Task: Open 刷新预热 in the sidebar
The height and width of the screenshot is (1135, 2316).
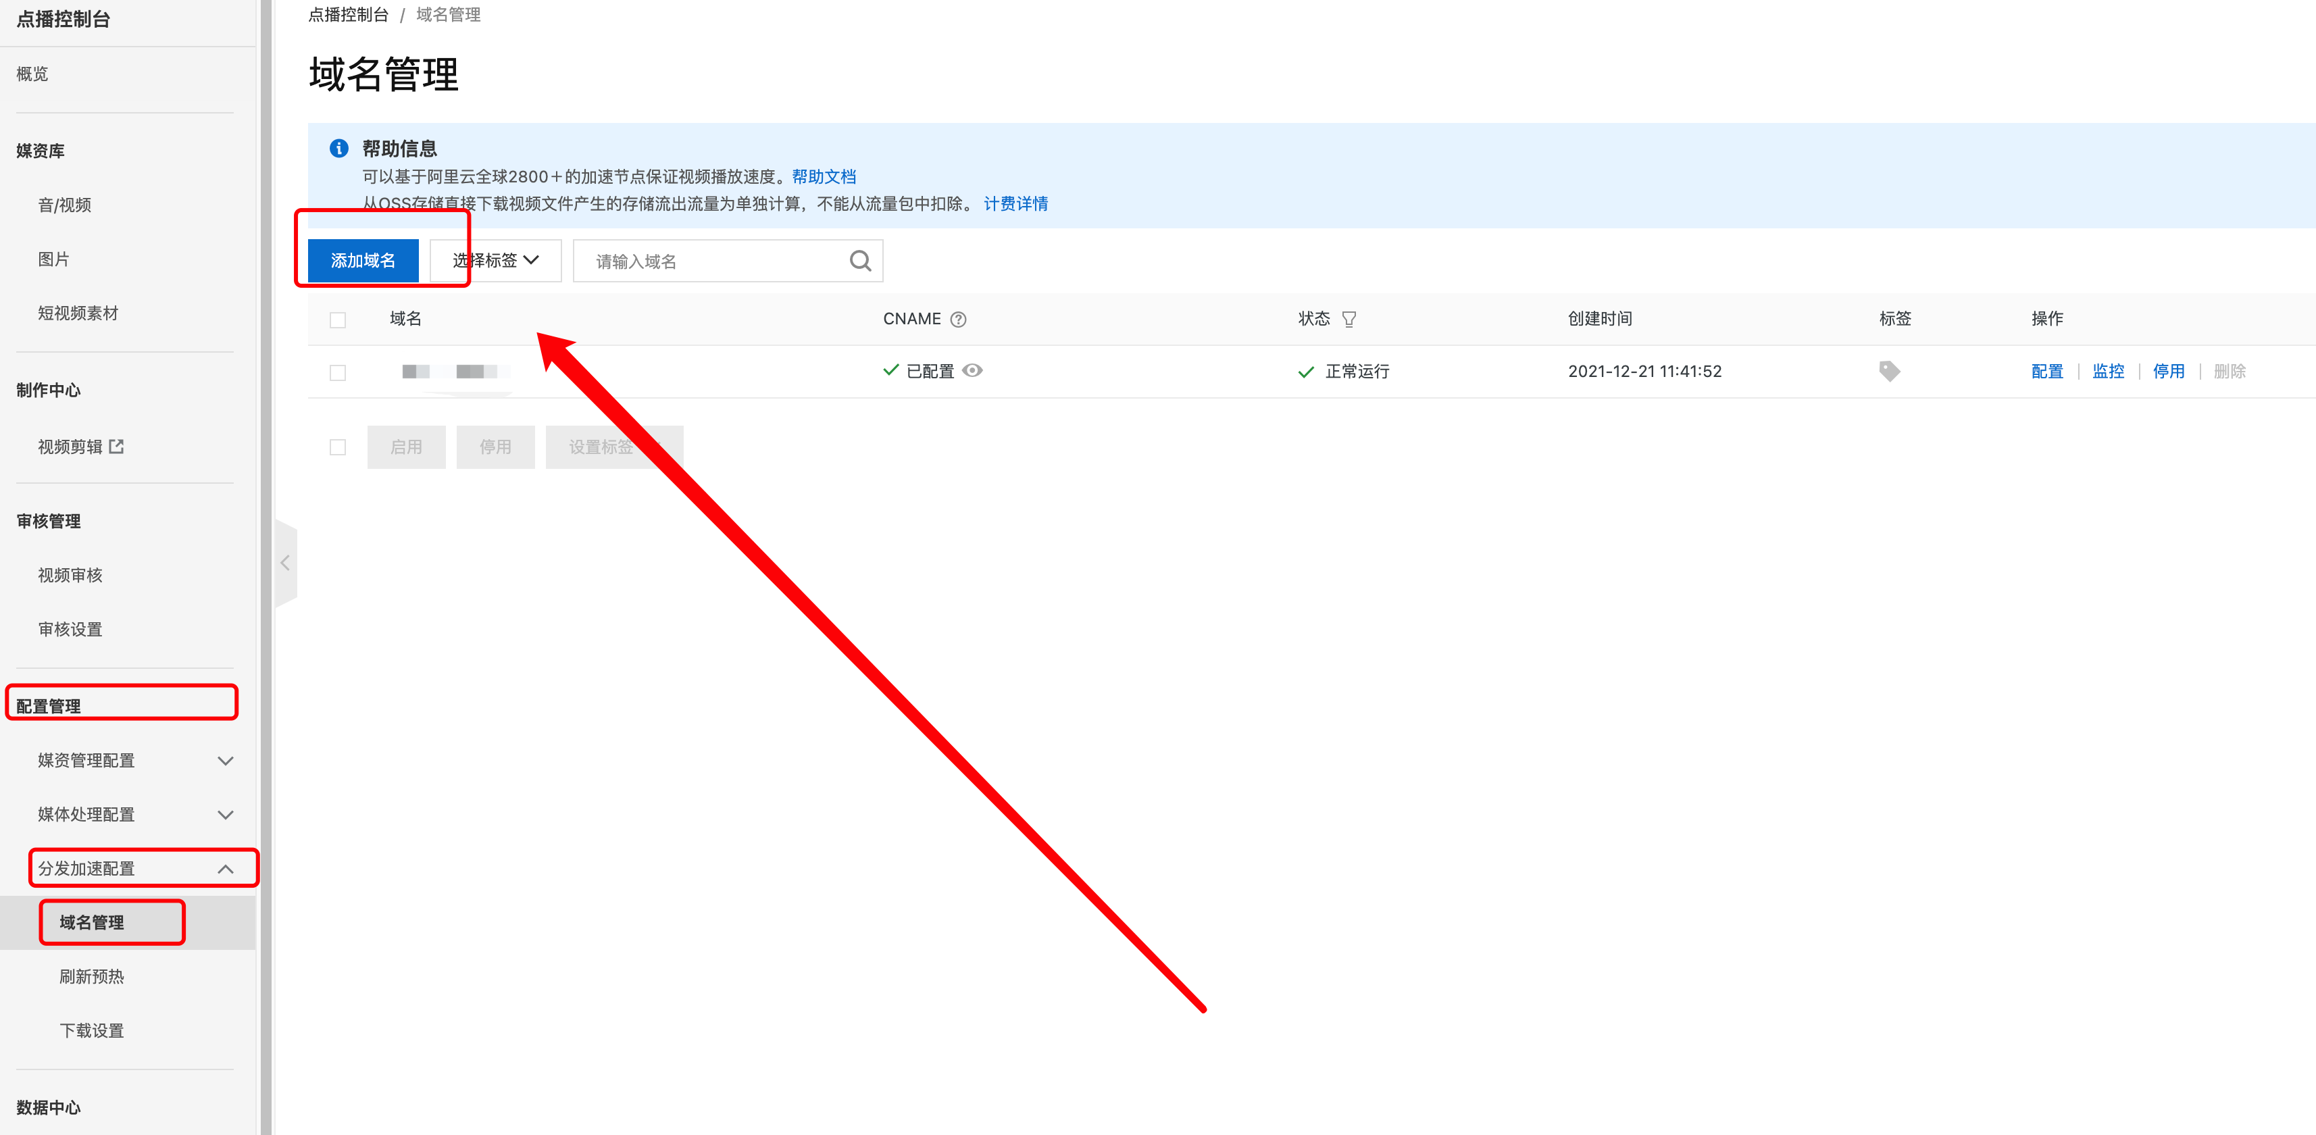Action: (x=92, y=977)
